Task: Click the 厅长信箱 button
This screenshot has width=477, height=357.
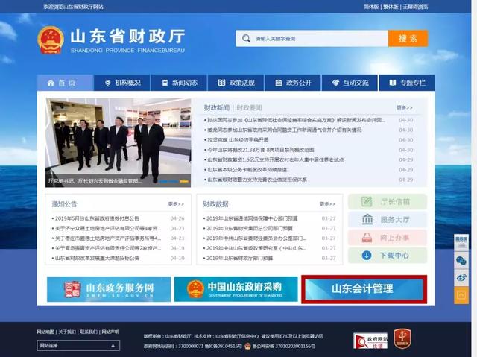Action: point(388,202)
